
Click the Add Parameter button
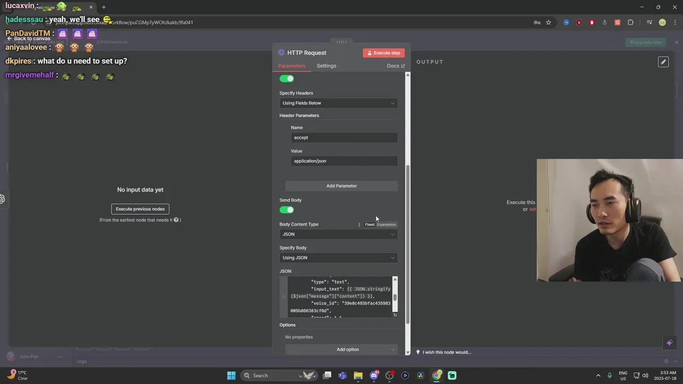click(x=341, y=186)
